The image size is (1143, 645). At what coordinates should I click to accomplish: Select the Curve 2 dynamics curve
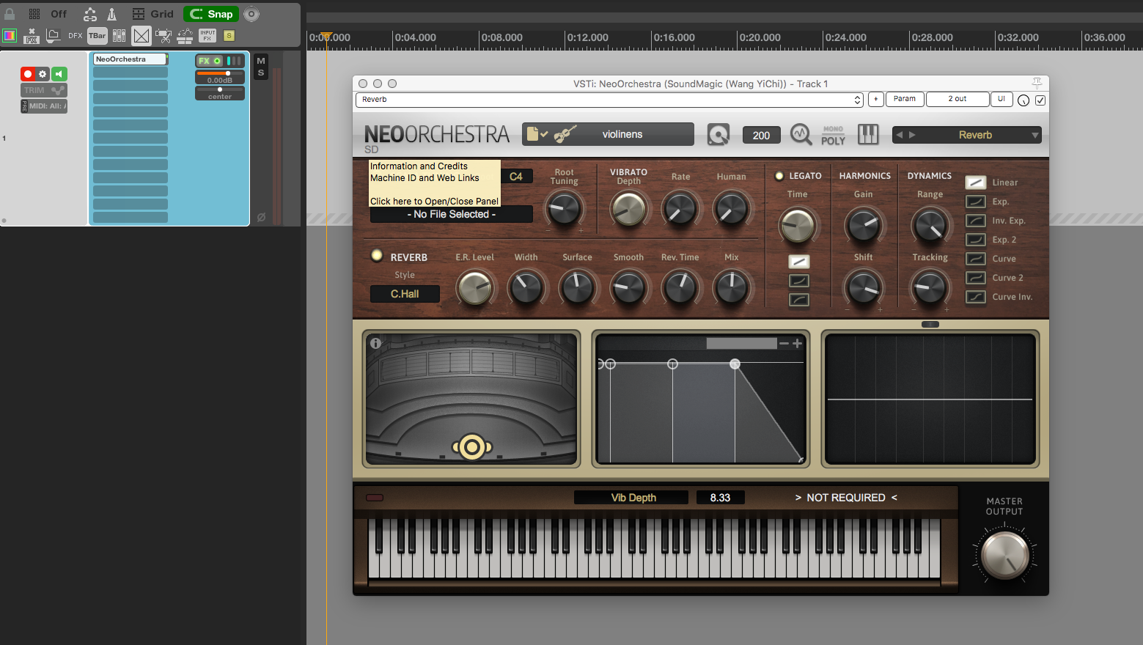click(x=976, y=278)
